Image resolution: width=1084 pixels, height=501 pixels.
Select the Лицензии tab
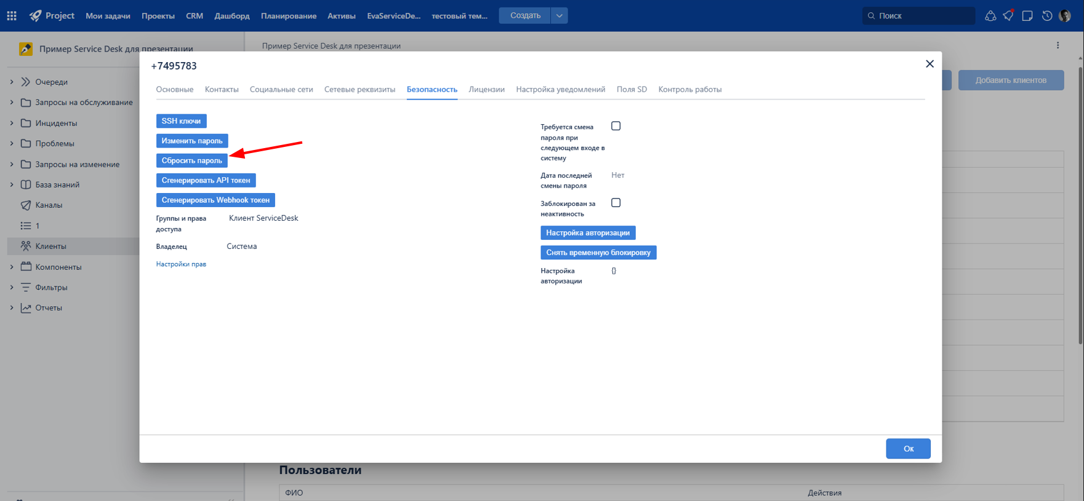[486, 90]
